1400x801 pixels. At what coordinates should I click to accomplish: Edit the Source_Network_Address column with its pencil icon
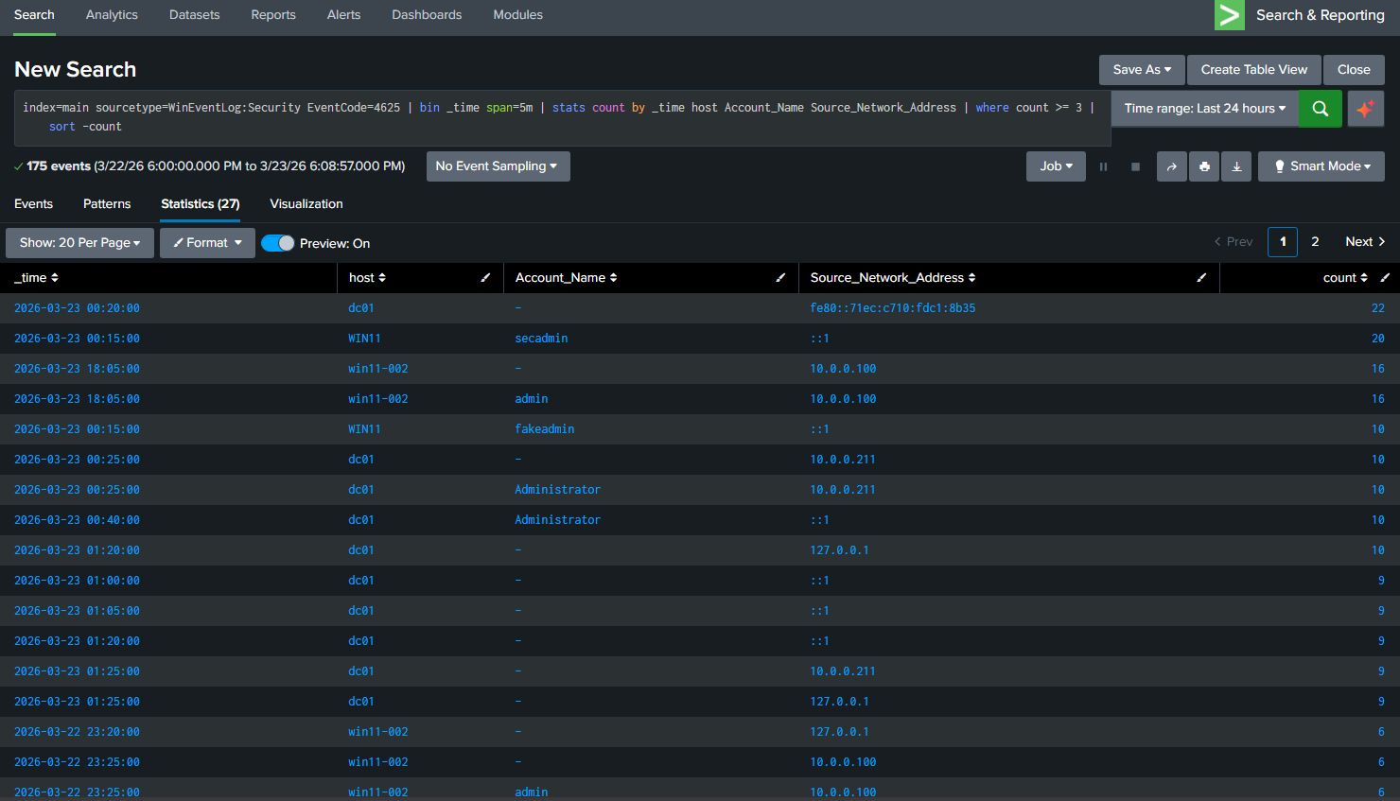pyautogui.click(x=1201, y=277)
